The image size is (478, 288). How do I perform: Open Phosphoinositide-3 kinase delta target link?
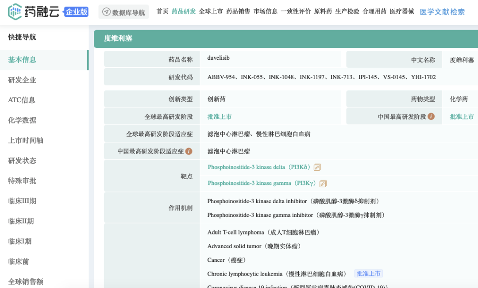click(259, 167)
